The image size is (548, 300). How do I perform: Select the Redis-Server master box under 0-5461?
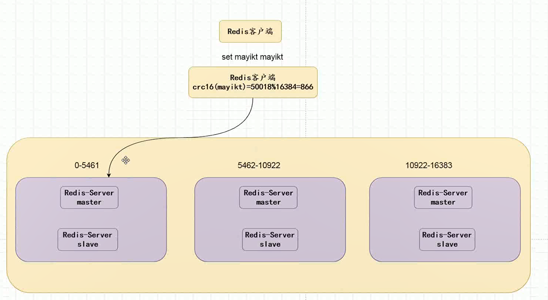[89, 197]
